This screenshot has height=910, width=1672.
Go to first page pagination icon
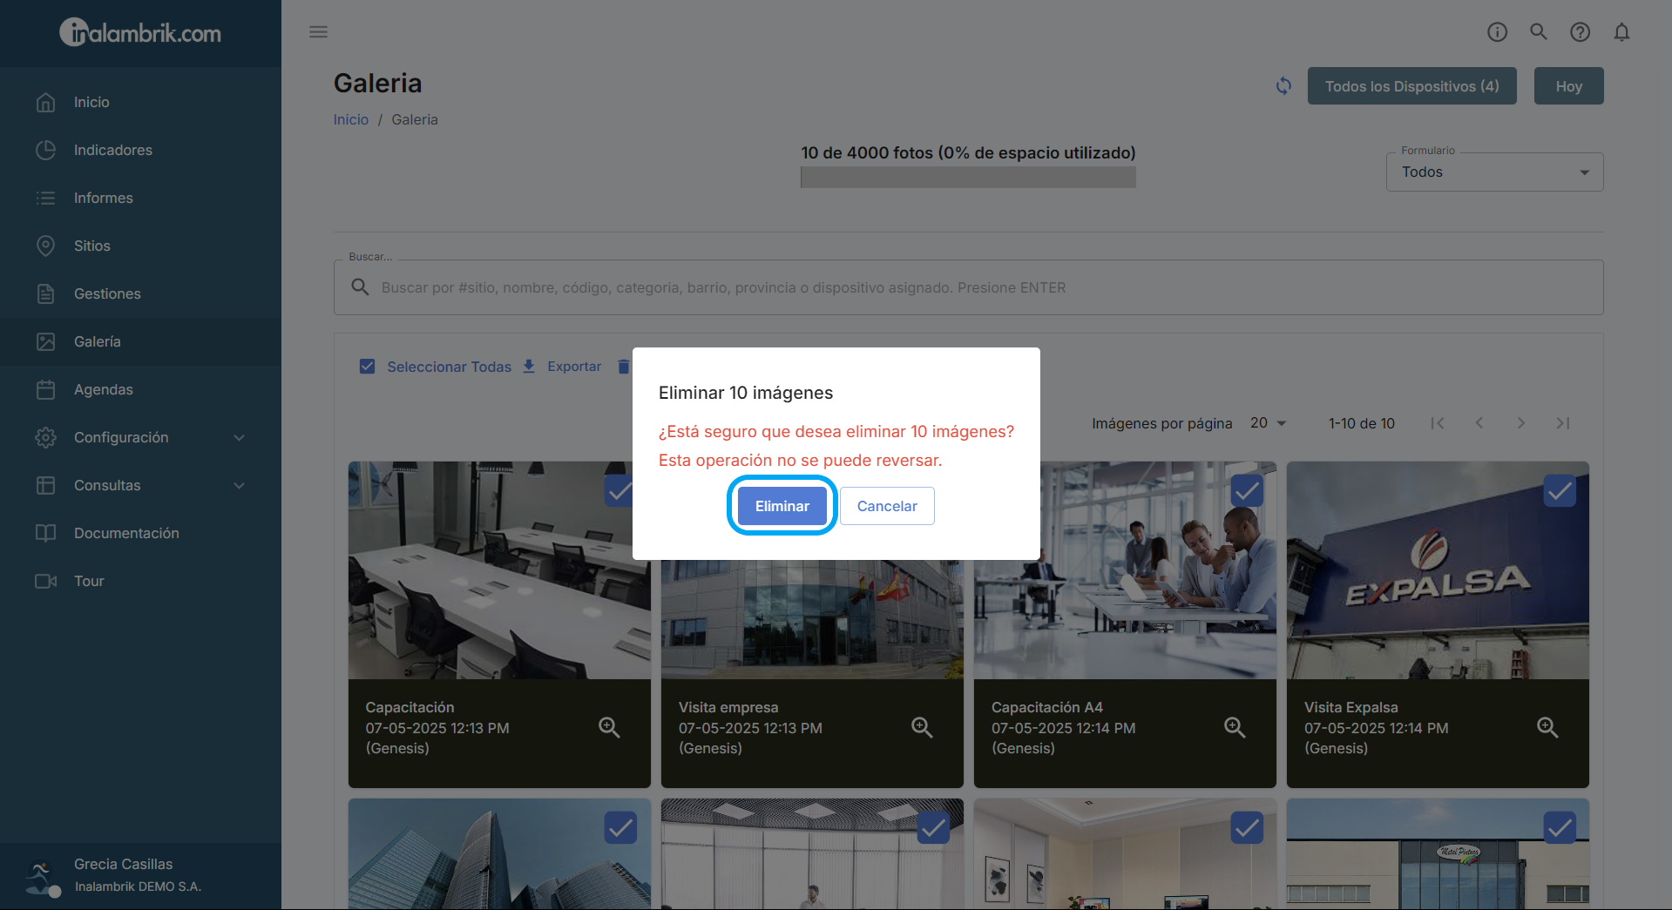[x=1438, y=423]
